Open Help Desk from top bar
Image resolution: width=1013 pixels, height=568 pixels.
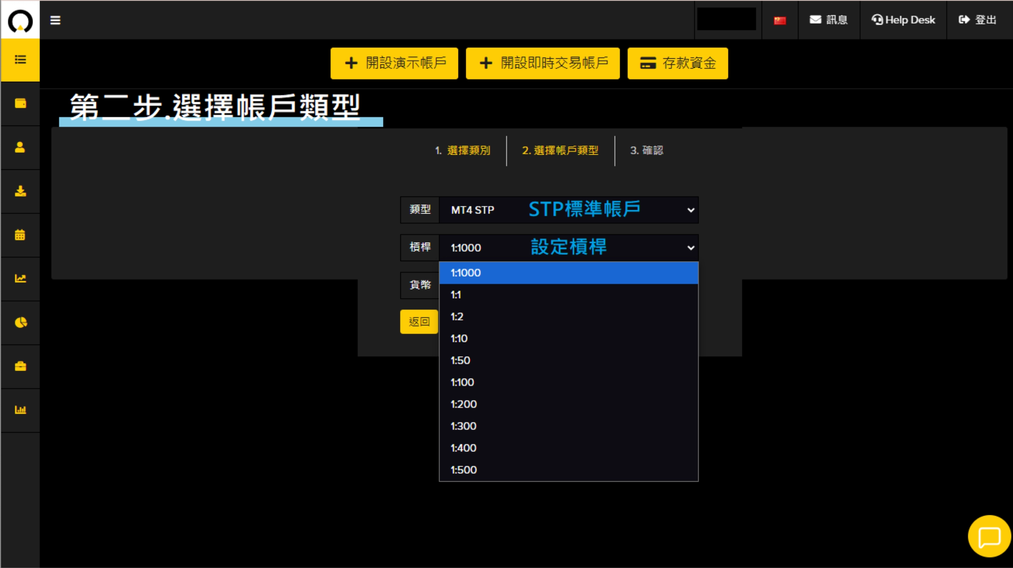point(903,20)
